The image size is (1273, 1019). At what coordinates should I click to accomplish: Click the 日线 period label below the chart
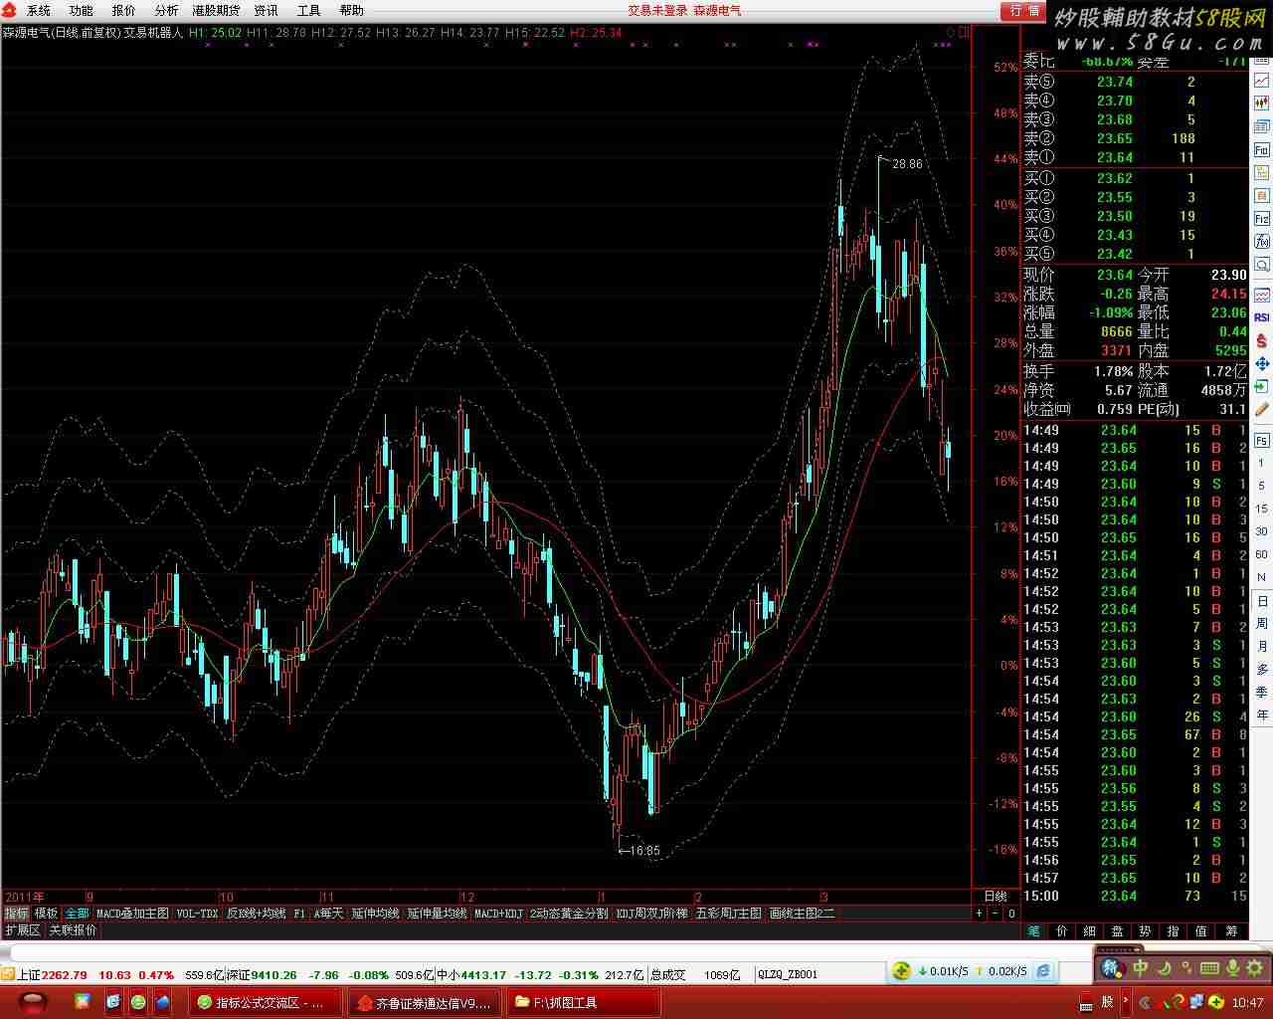[996, 896]
